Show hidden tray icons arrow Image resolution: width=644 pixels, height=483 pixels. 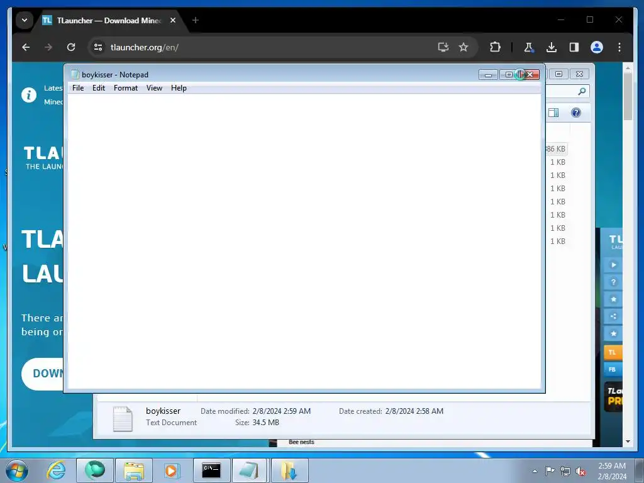pyautogui.click(x=535, y=471)
